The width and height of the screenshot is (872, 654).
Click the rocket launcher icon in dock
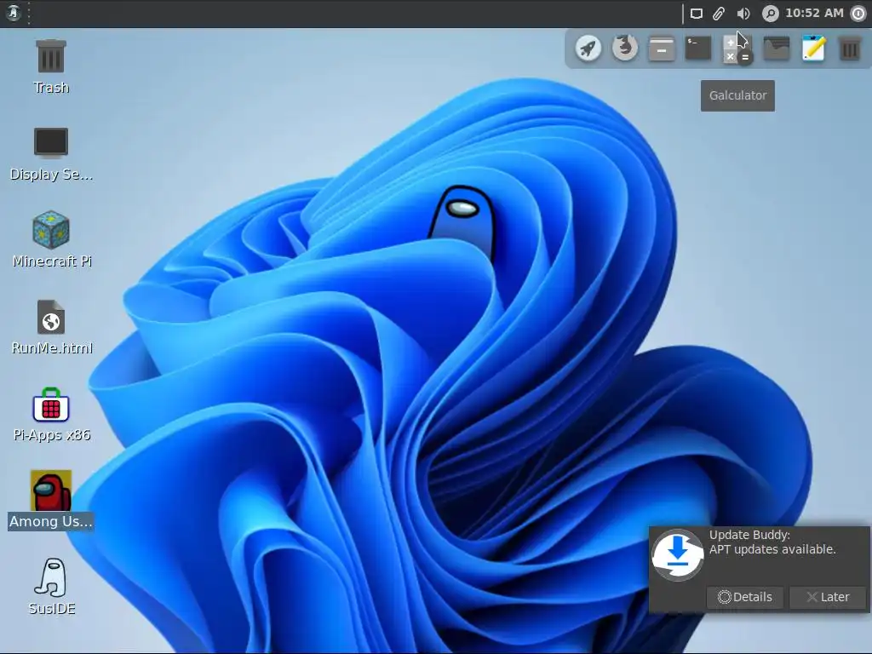click(x=588, y=49)
